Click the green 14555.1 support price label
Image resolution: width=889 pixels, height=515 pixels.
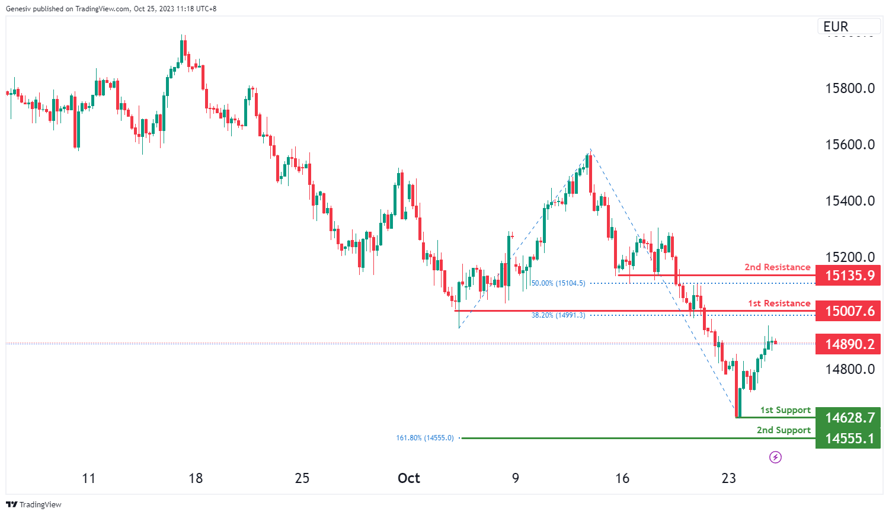coord(848,439)
